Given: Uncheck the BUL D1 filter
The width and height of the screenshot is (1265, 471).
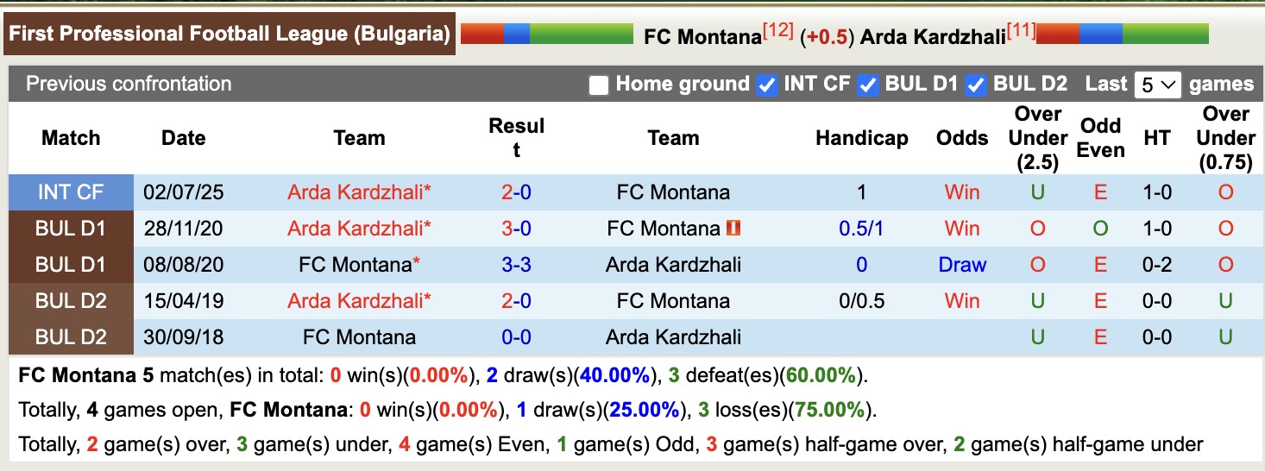Looking at the screenshot, I should coord(868,85).
